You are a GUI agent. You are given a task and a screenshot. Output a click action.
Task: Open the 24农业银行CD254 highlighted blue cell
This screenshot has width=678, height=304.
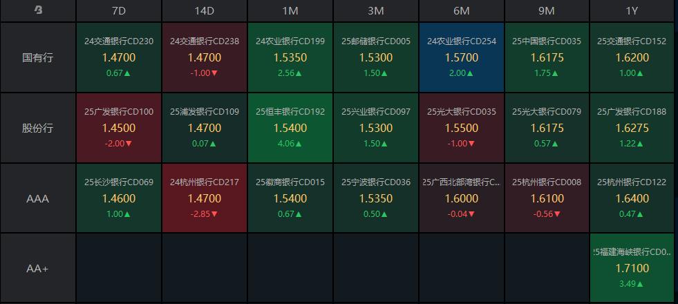[x=462, y=57]
